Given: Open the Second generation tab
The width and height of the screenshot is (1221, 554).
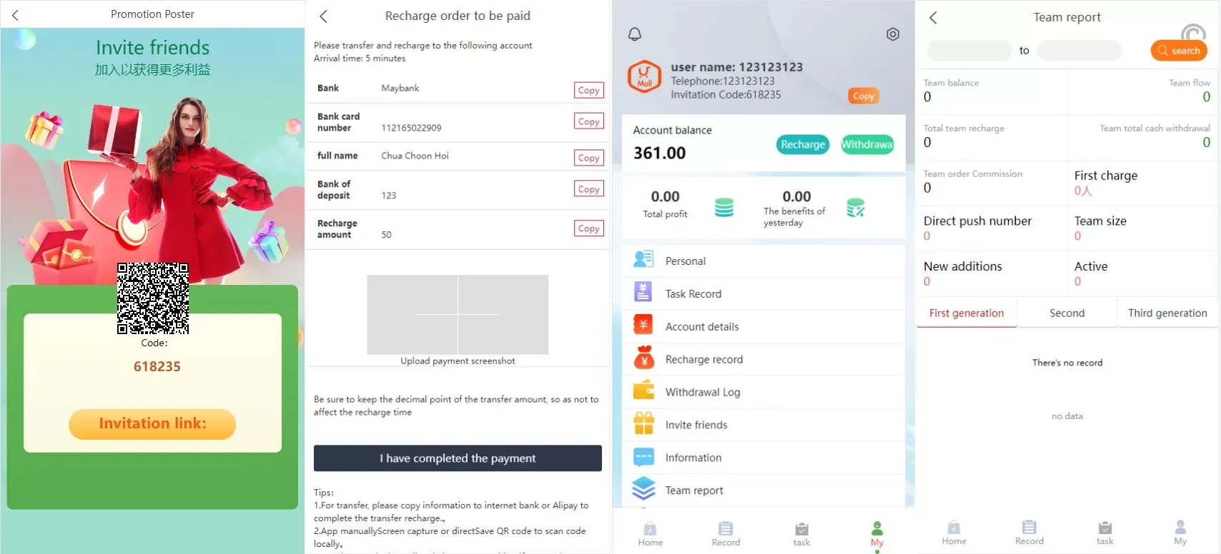Looking at the screenshot, I should [x=1067, y=313].
